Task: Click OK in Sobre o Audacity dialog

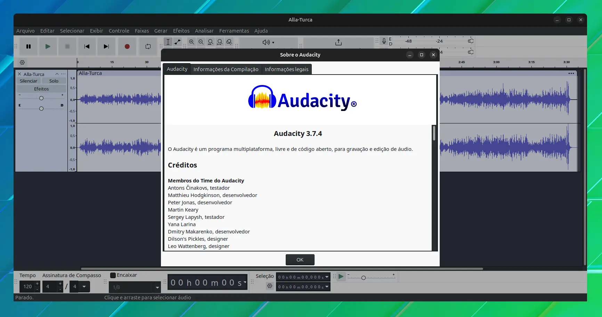Action: [300, 260]
